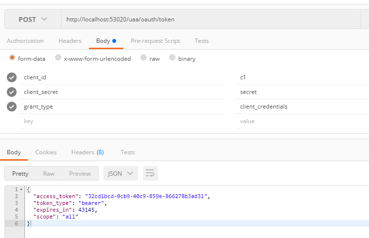
Task: Open the Pre-request Script tab
Action: pyautogui.click(x=155, y=41)
